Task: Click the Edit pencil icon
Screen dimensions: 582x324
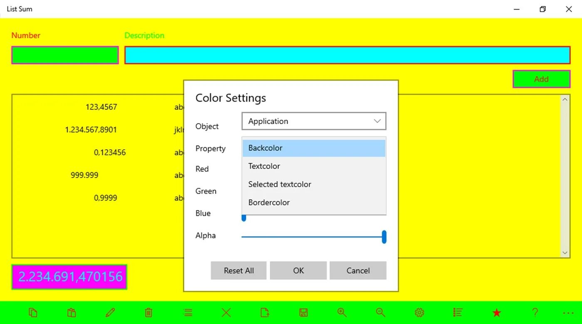Action: point(110,313)
